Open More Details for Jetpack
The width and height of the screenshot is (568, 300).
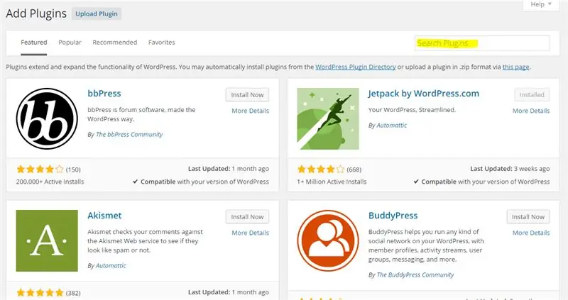pyautogui.click(x=531, y=111)
